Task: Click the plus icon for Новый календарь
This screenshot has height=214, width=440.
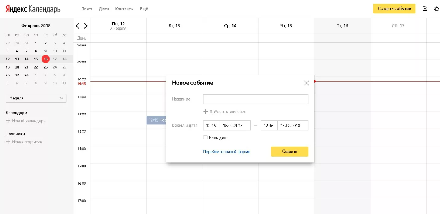Action: [x=8, y=121]
